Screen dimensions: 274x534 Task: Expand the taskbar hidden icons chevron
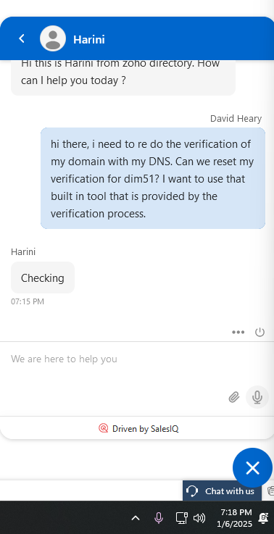[136, 518]
